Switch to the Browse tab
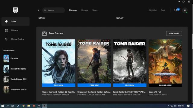Screen dimensions: 193x108 (x=85, y=10)
